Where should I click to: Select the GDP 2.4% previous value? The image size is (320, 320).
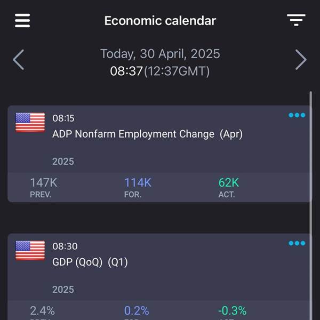tap(43, 310)
